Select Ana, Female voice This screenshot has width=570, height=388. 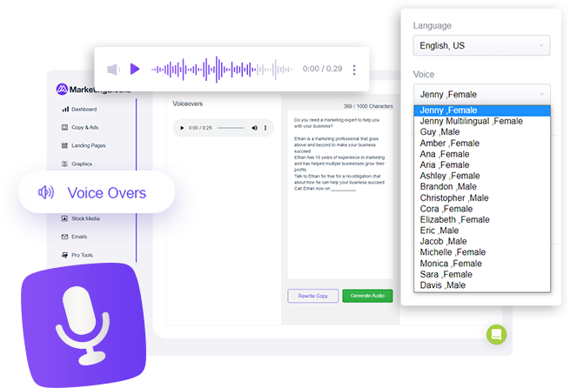click(x=482, y=154)
